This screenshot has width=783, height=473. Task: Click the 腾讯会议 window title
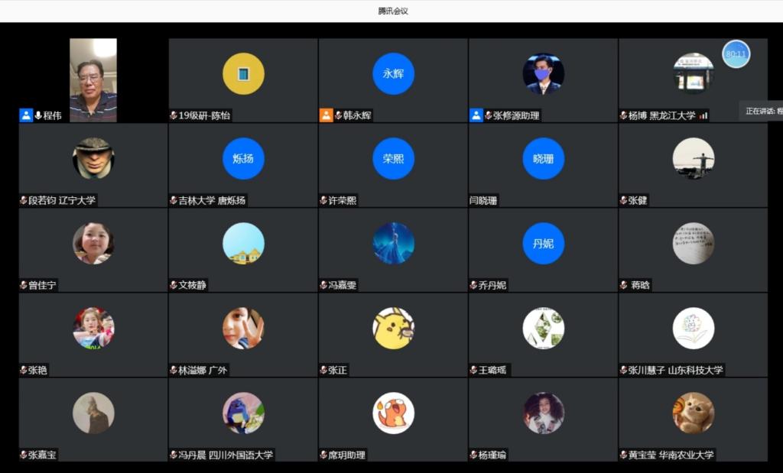point(393,11)
